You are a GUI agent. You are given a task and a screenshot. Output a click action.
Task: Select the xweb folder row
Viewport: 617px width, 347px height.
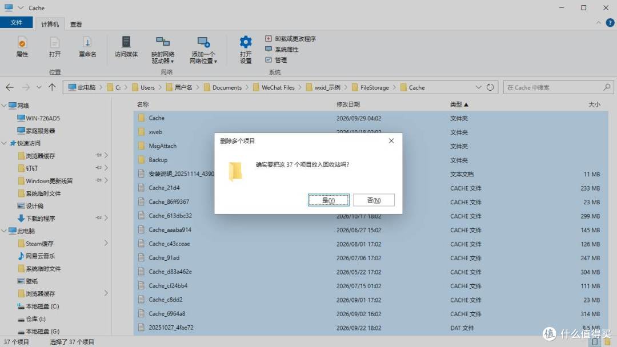[x=371, y=132]
